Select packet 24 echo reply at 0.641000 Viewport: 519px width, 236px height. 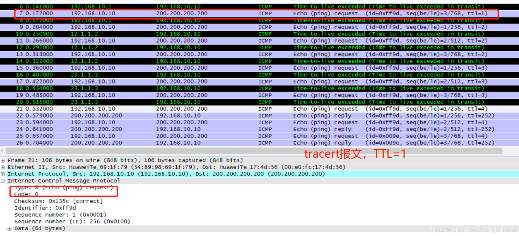point(259,129)
